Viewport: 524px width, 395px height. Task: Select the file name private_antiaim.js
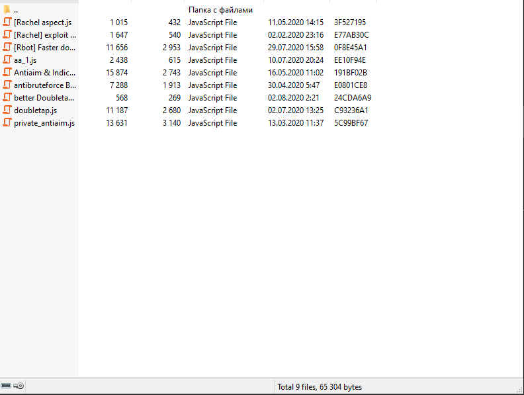pyautogui.click(x=44, y=123)
